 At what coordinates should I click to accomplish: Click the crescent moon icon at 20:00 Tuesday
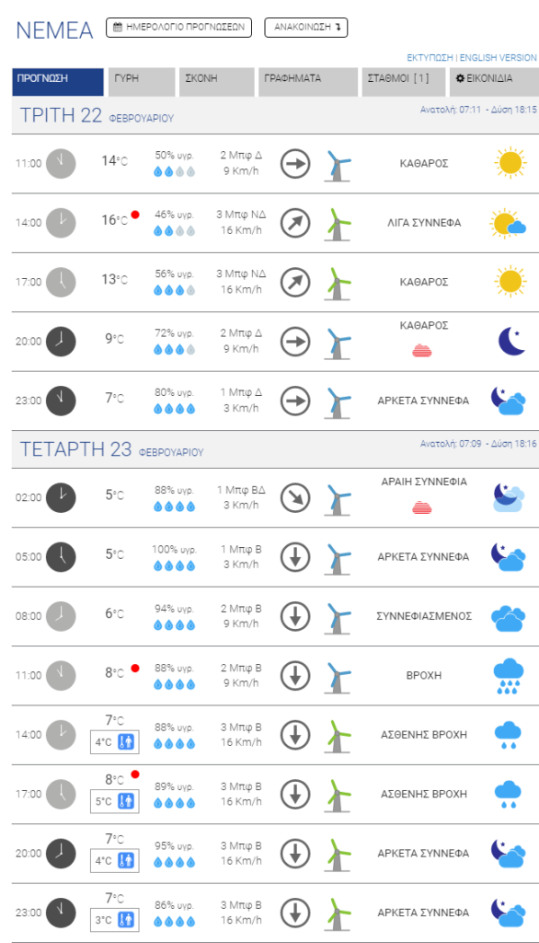pyautogui.click(x=510, y=341)
